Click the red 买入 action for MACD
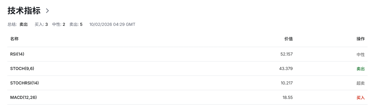This screenshot has height=105, width=369. [x=361, y=98]
